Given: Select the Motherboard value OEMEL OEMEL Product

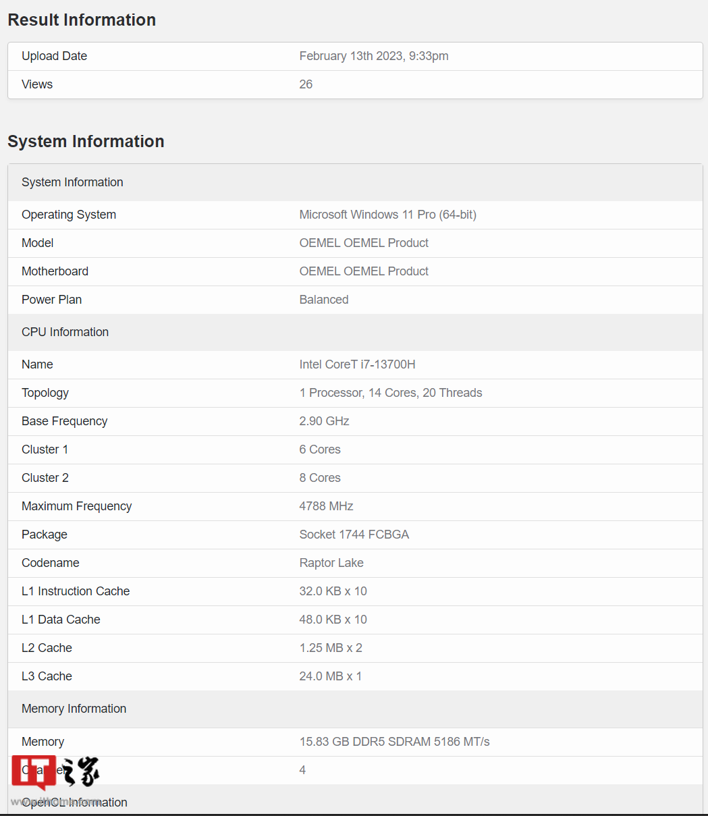Looking at the screenshot, I should pyautogui.click(x=364, y=271).
